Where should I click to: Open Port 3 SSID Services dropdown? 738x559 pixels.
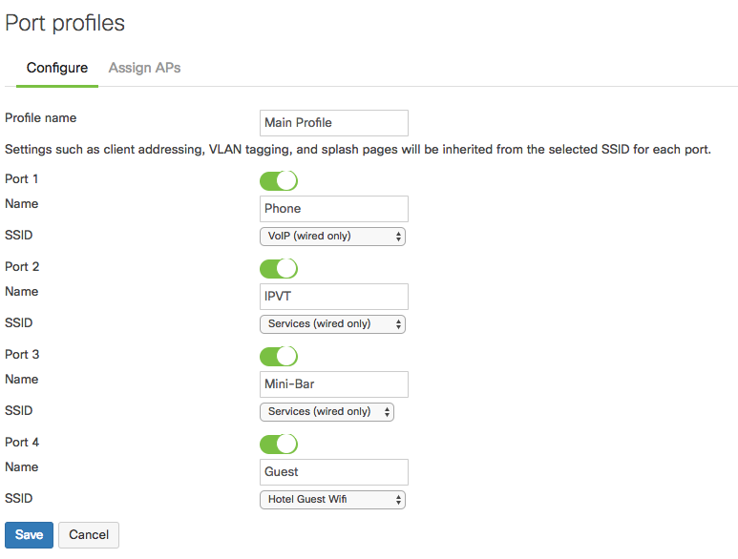click(327, 412)
